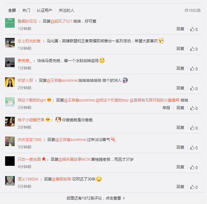
Task: Reply to 只饮一壶浊酒's comment
Action: pos(180,167)
